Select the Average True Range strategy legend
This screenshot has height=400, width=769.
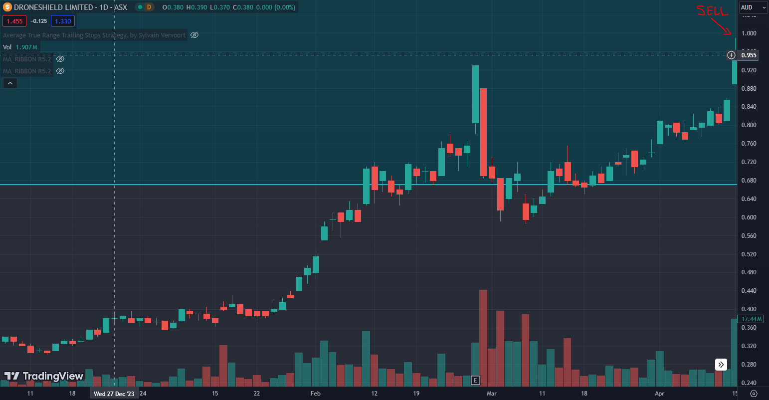click(x=94, y=35)
